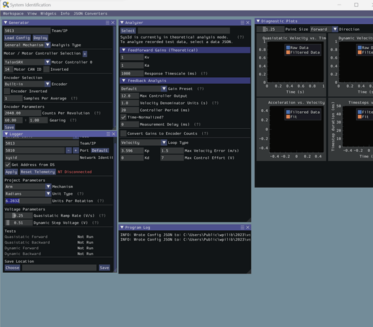Click the Units Per Rotation field
373x327 pixels.
point(28,201)
